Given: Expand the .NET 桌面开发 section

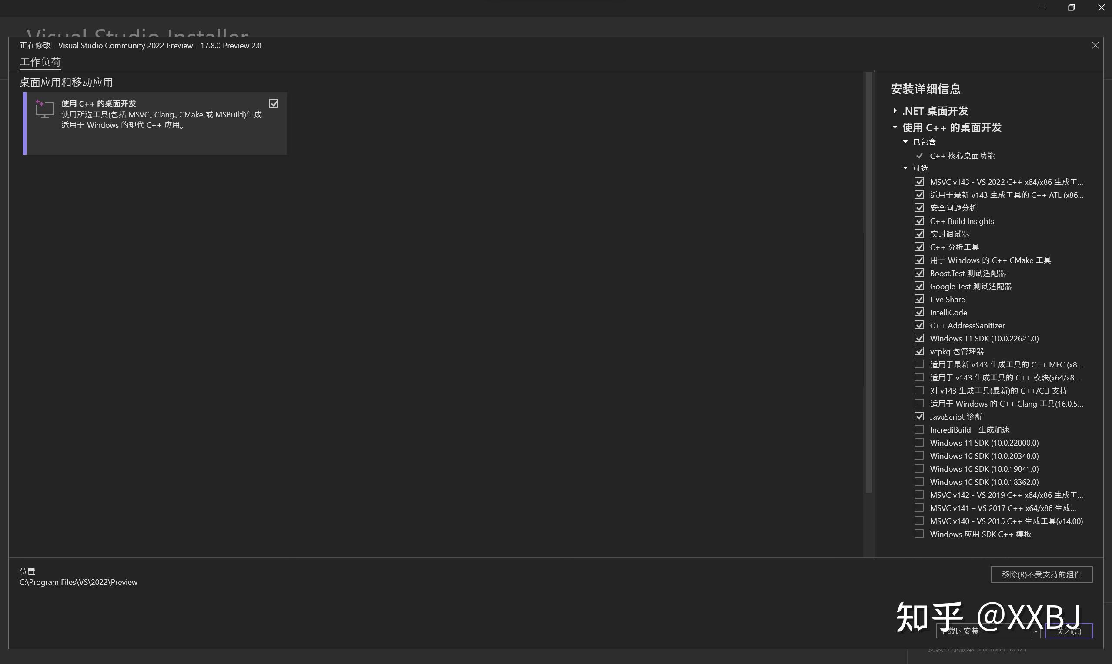Looking at the screenshot, I should (x=895, y=110).
